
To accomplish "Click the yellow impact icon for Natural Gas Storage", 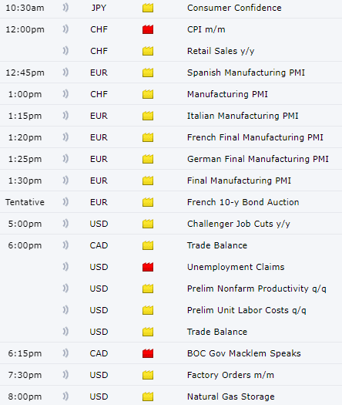I will [x=148, y=397].
